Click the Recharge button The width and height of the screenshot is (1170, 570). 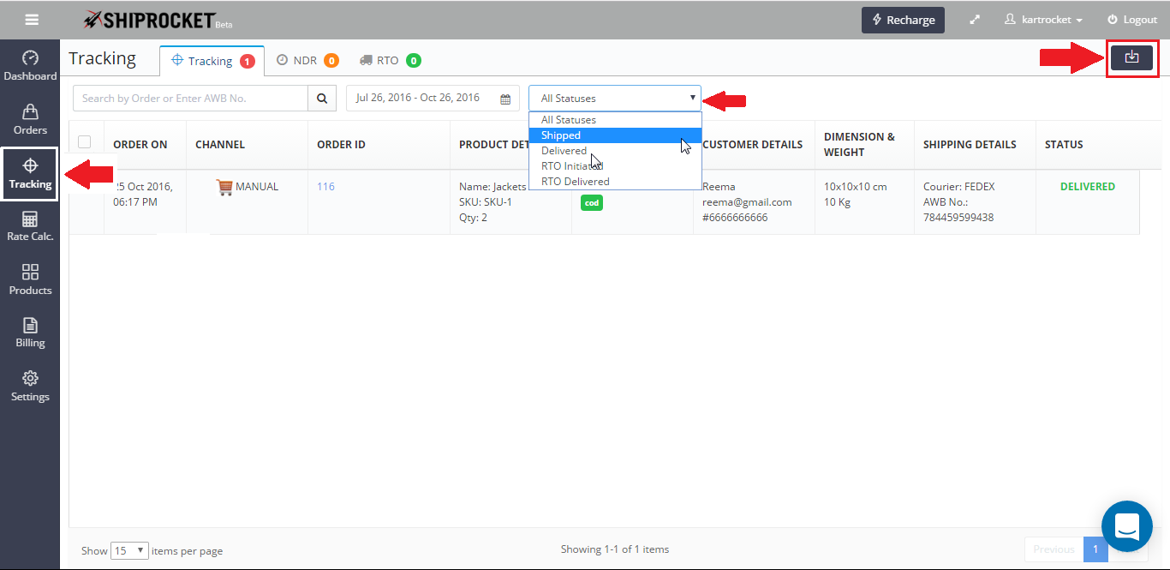(903, 20)
